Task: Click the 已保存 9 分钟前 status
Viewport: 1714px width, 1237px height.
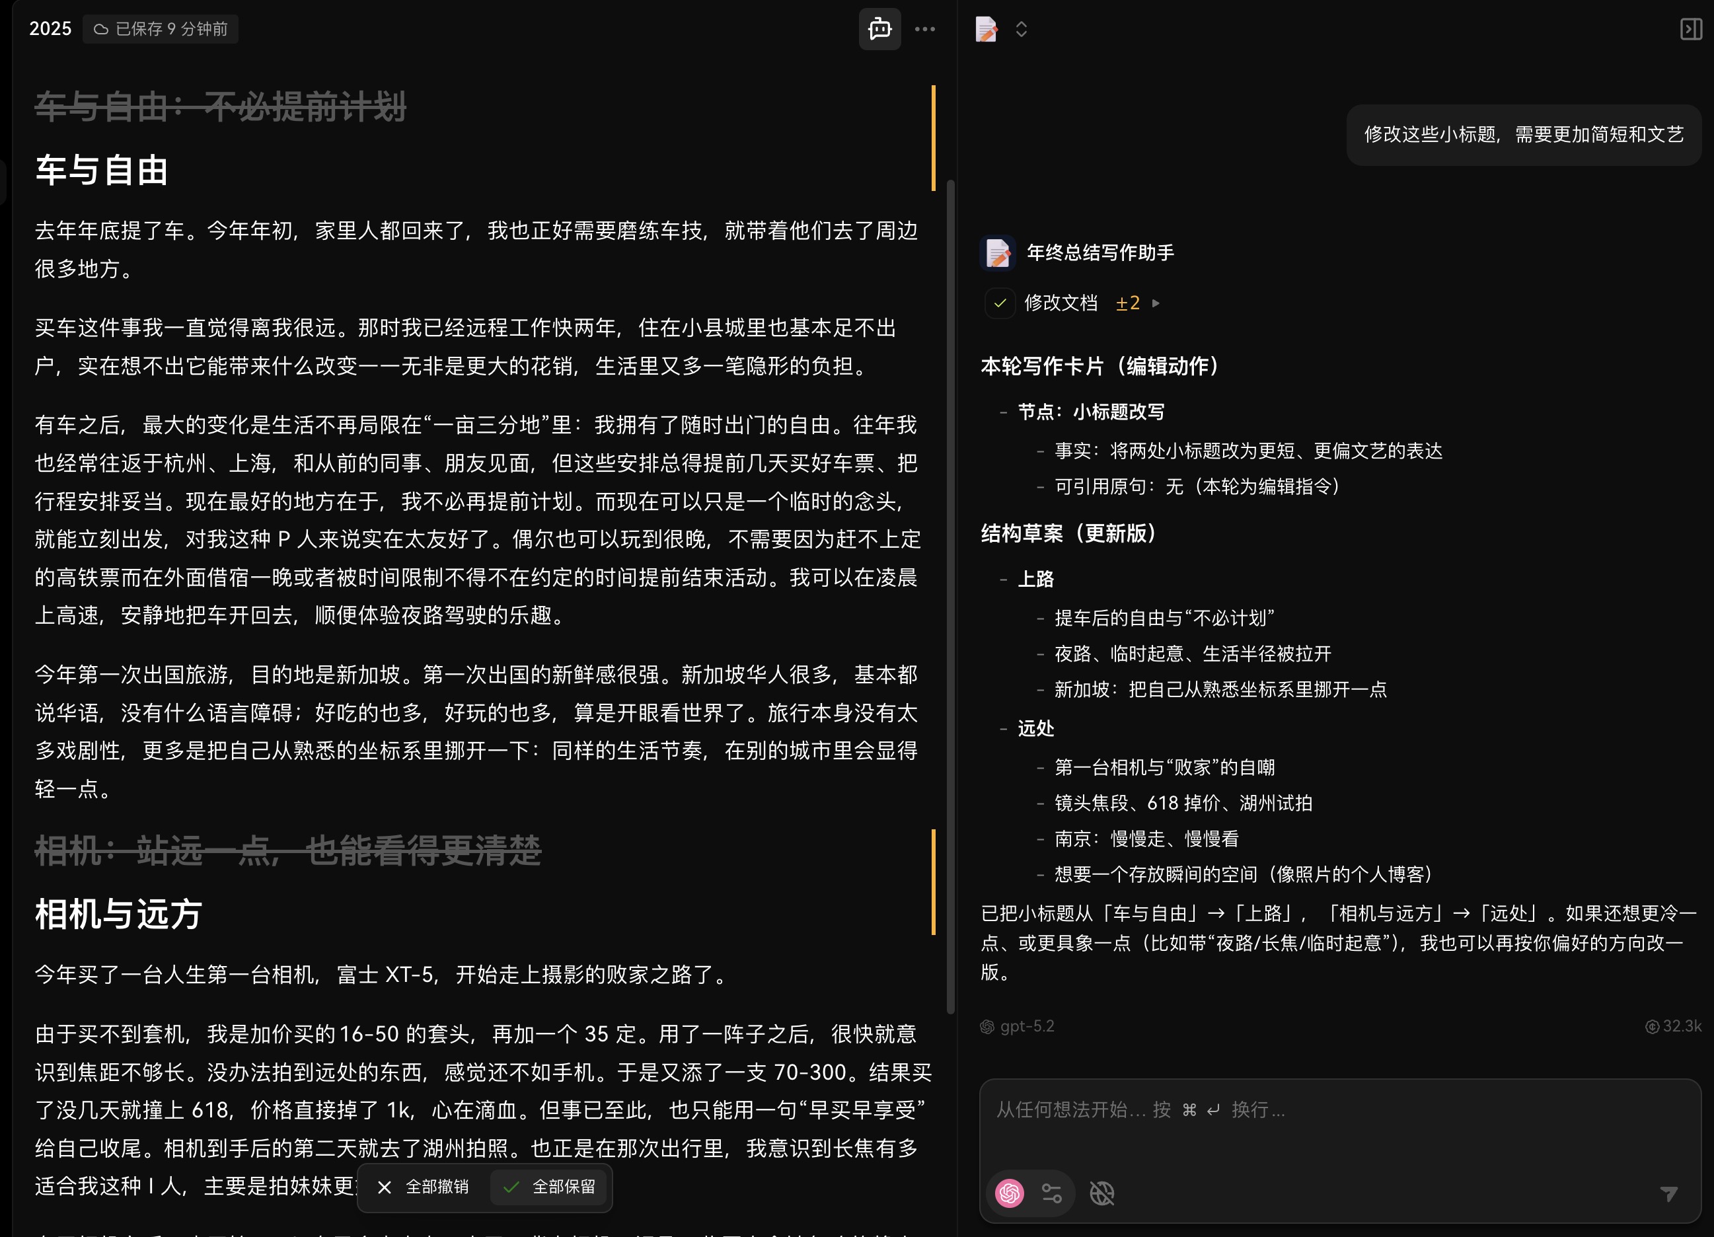Action: point(160,30)
